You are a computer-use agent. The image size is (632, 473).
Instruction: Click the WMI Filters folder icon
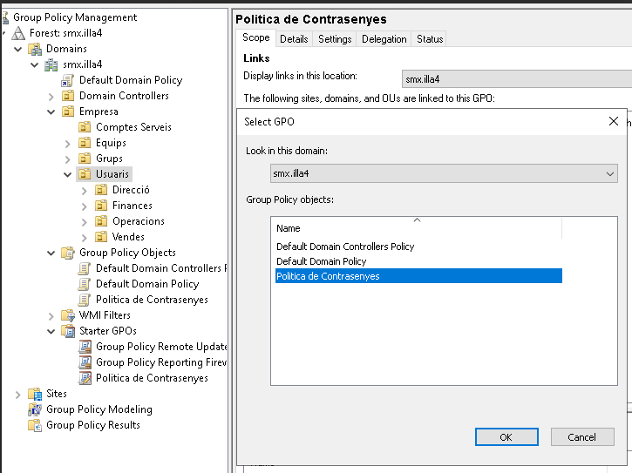68,315
